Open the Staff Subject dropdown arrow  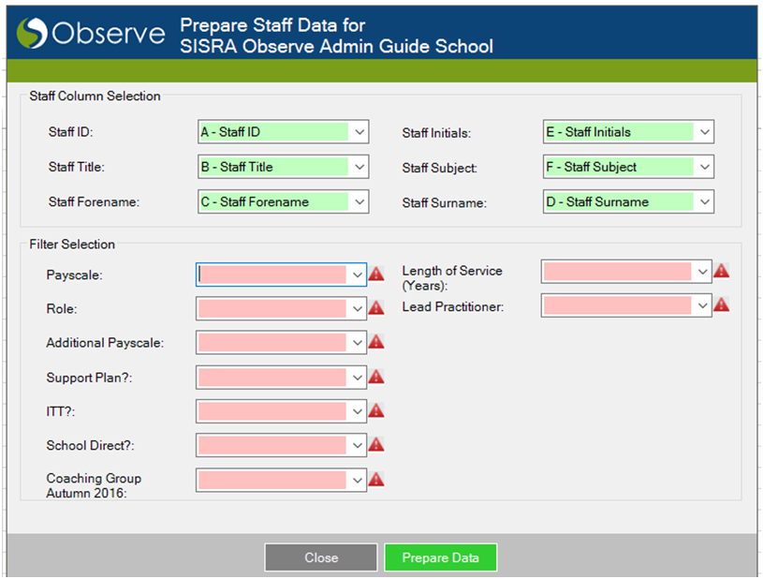(705, 167)
